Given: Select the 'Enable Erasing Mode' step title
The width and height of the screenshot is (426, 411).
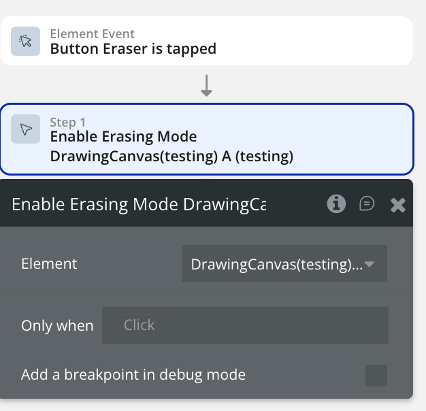Looking at the screenshot, I should tap(124, 136).
